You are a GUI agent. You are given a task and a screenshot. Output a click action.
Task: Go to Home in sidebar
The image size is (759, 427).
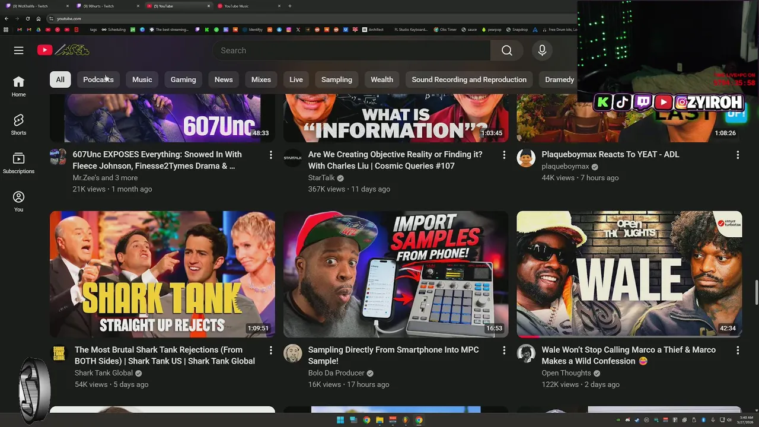pos(18,86)
